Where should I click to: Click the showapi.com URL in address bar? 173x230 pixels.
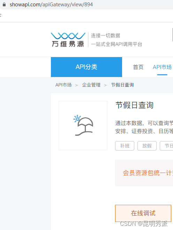tap(51, 5)
